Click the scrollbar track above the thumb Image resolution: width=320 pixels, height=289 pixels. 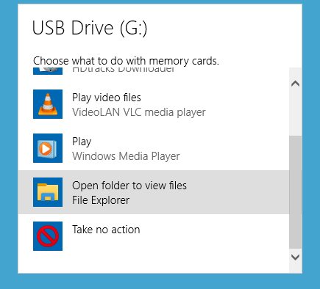(295, 113)
